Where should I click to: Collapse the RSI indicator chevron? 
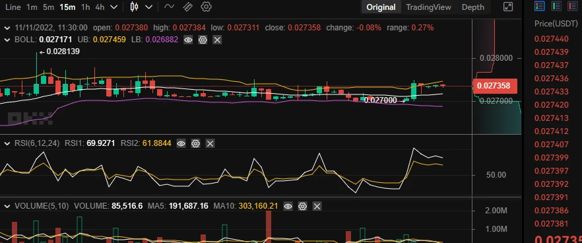click(x=7, y=143)
